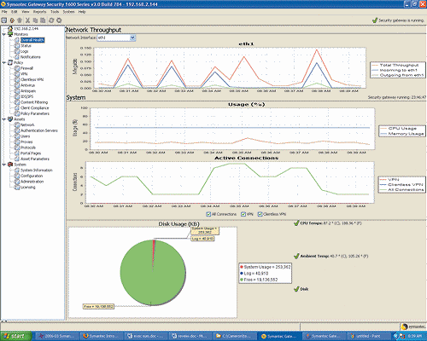Click the Logs node icon
The width and height of the screenshot is (427, 341).
tap(17, 51)
